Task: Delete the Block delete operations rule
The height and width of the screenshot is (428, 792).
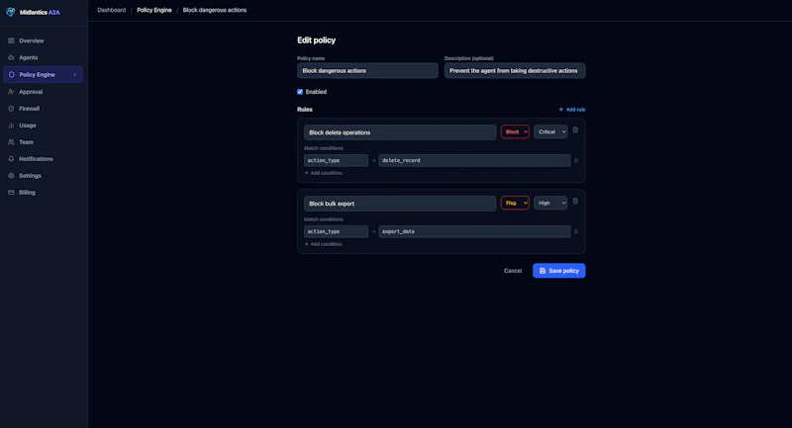Action: pos(575,130)
